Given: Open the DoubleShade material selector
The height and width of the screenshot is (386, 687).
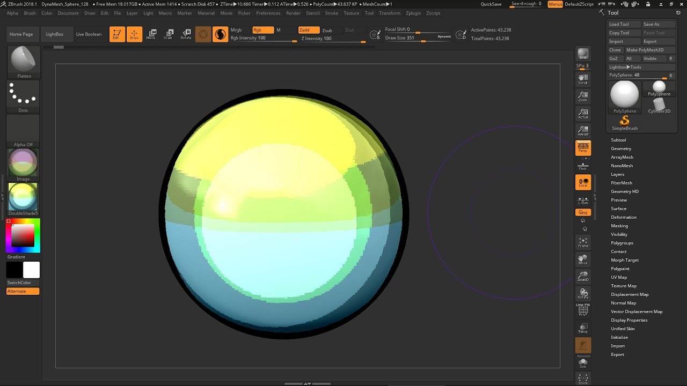Looking at the screenshot, I should pos(23,199).
